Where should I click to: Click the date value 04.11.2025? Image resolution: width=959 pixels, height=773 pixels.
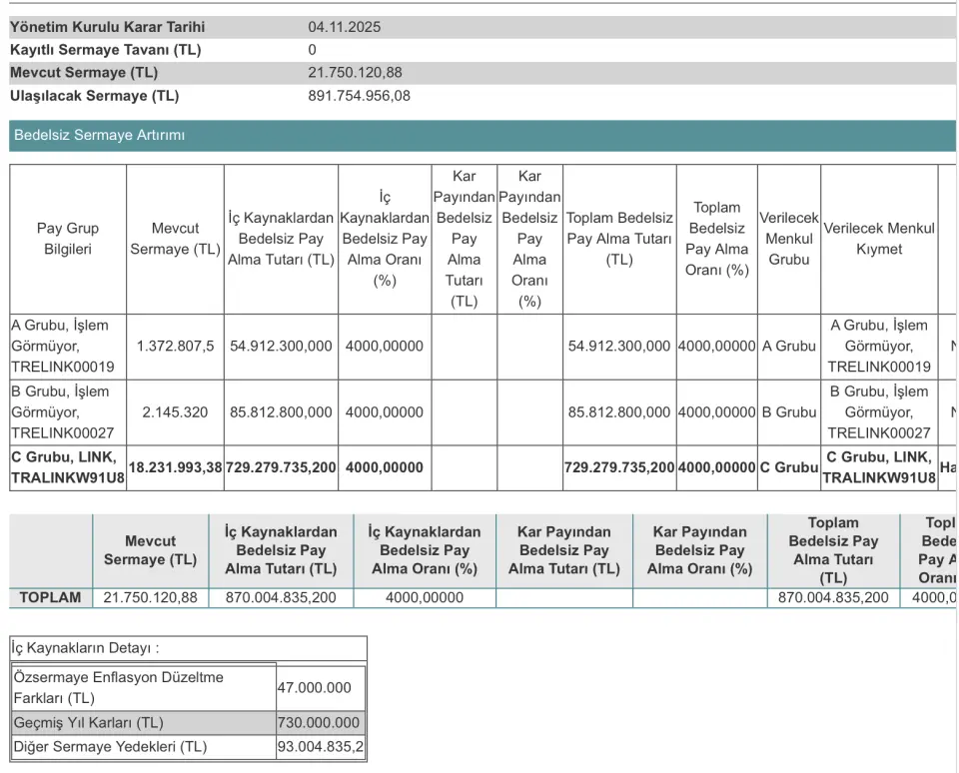pyautogui.click(x=344, y=27)
